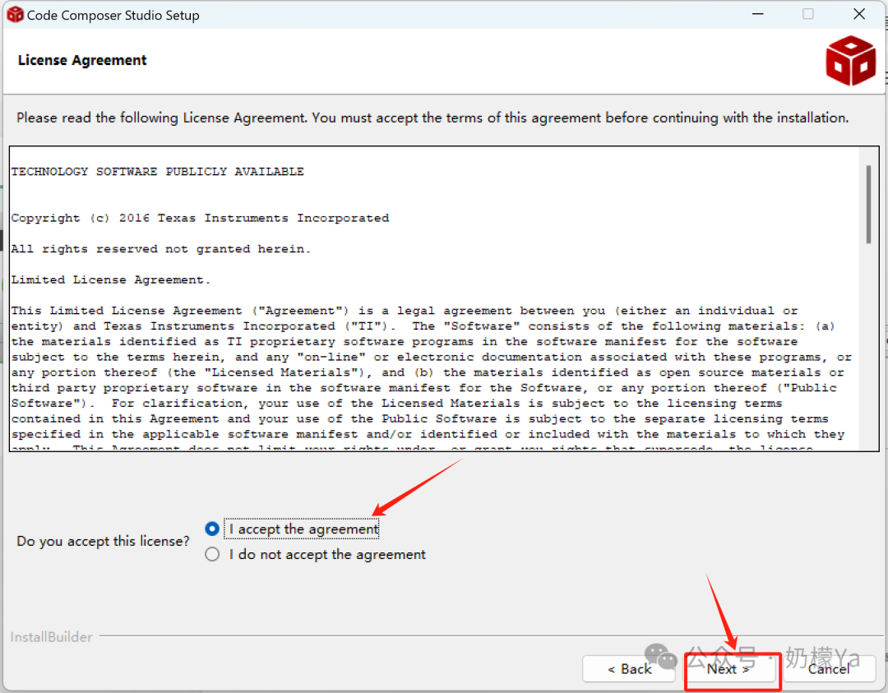The height and width of the screenshot is (693, 888).
Task: Click the license text scrollbar thumb
Action: pyautogui.click(x=869, y=205)
